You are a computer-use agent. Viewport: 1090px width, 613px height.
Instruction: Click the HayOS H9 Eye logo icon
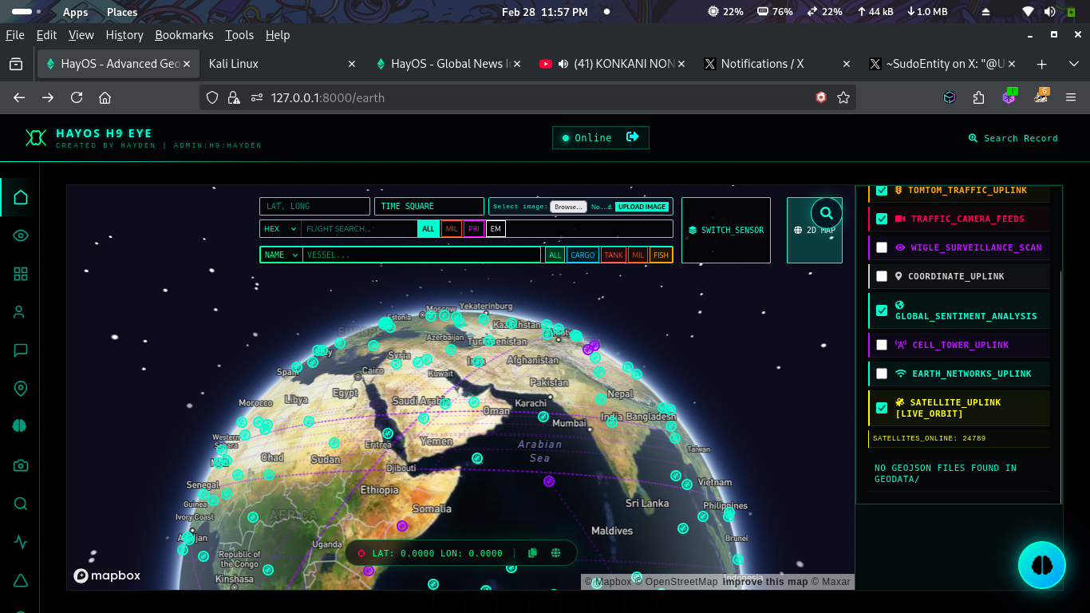point(35,138)
